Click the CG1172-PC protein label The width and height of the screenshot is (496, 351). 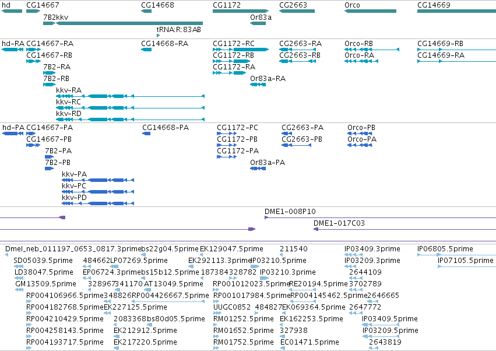pos(237,128)
